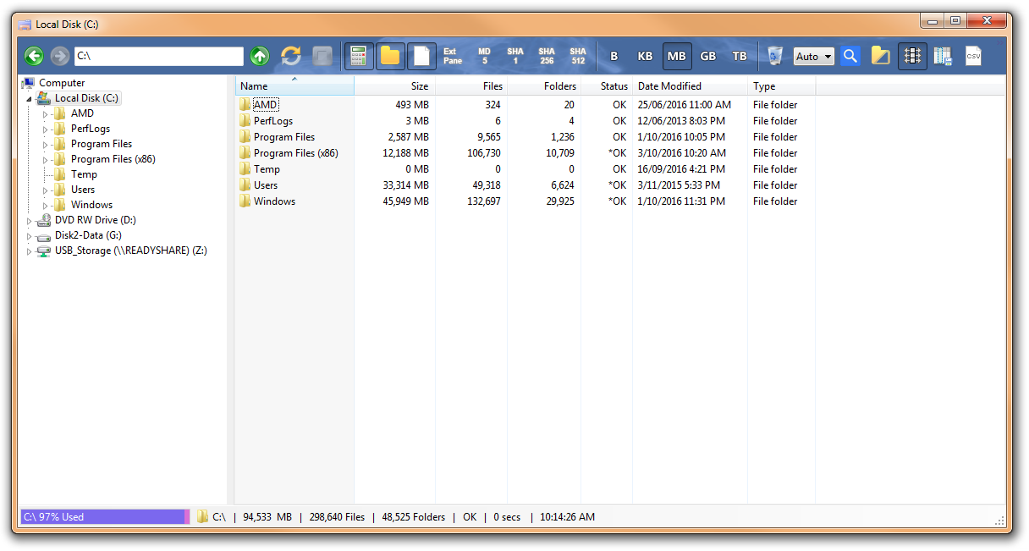Click the blue magnifier search icon

coord(850,56)
